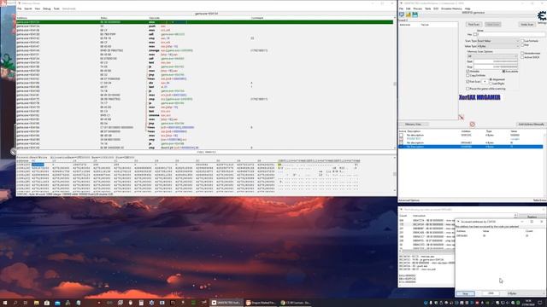Select the highlighted blue address list row
Viewport: 547px width, 307px height.
471,147
